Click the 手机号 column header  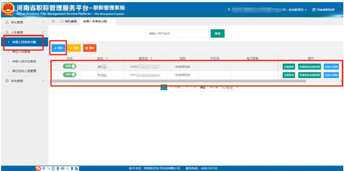(x=215, y=58)
